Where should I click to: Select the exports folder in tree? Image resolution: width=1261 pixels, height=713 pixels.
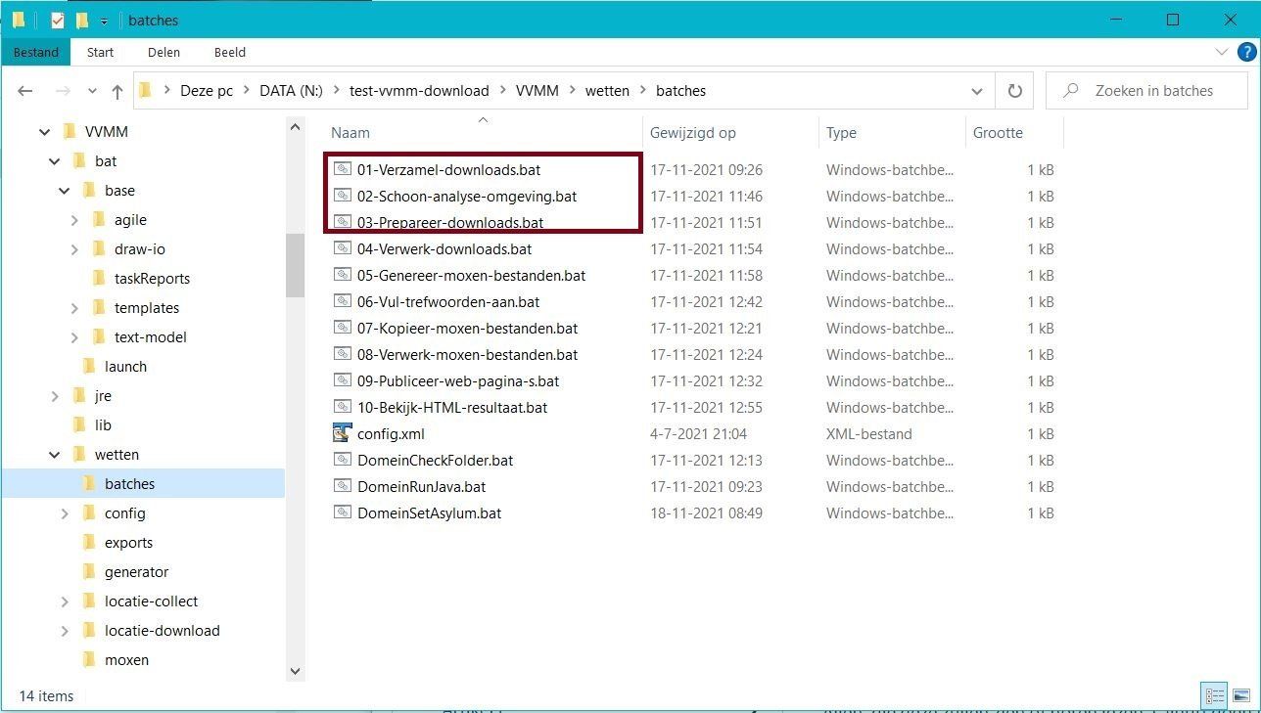coord(128,542)
